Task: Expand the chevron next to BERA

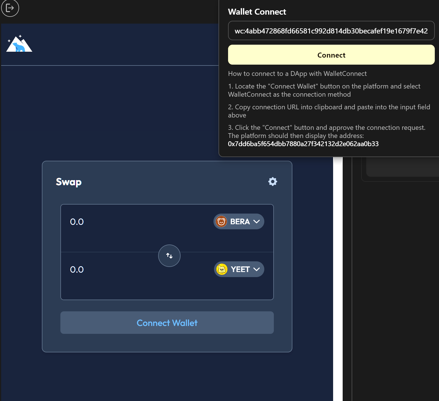Action: [256, 222]
